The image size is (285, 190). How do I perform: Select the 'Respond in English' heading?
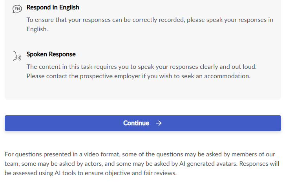(x=53, y=7)
